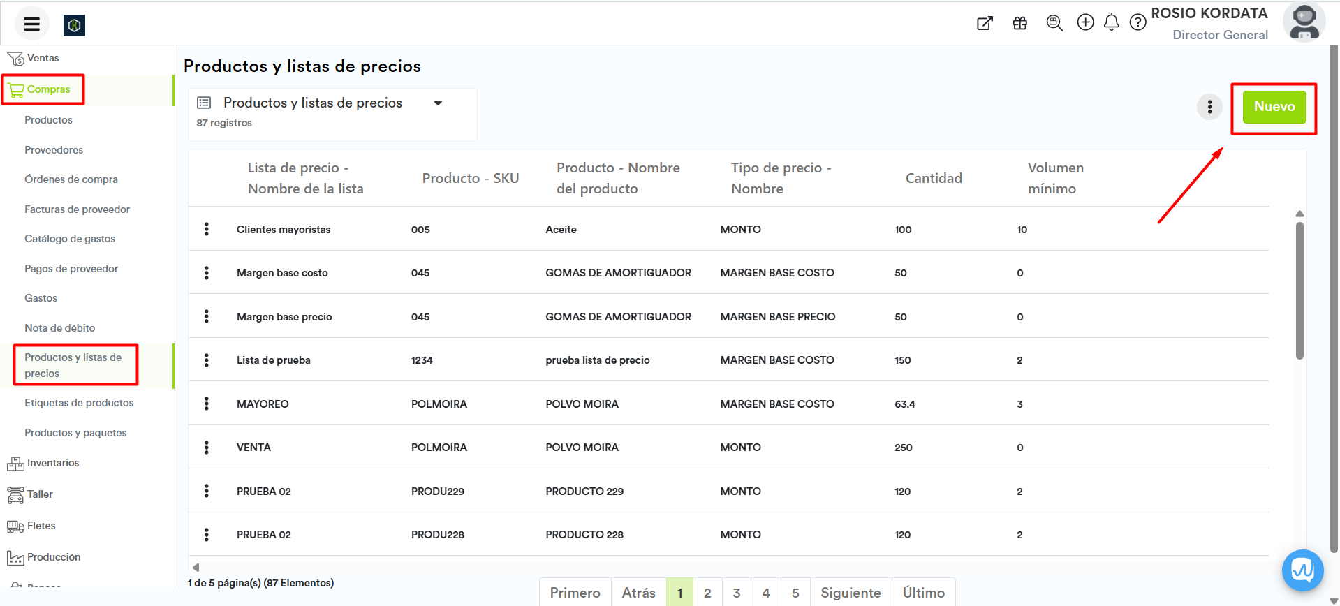
Task: Go to Proveedores in the sidebar
Action: pyautogui.click(x=54, y=150)
